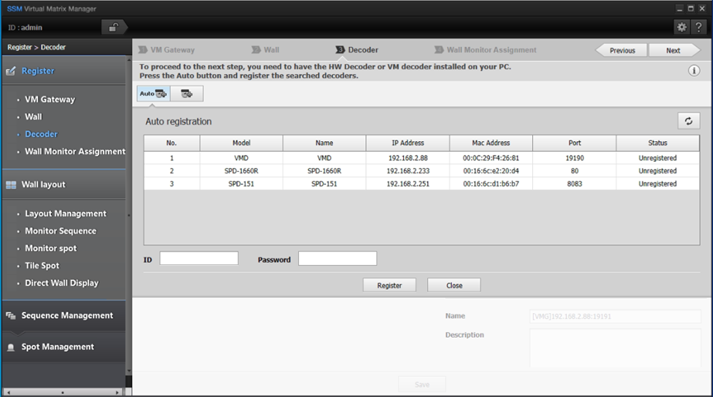This screenshot has width=713, height=397.
Task: Open Wall Monitor Assignment from sidebar
Action: coord(75,152)
